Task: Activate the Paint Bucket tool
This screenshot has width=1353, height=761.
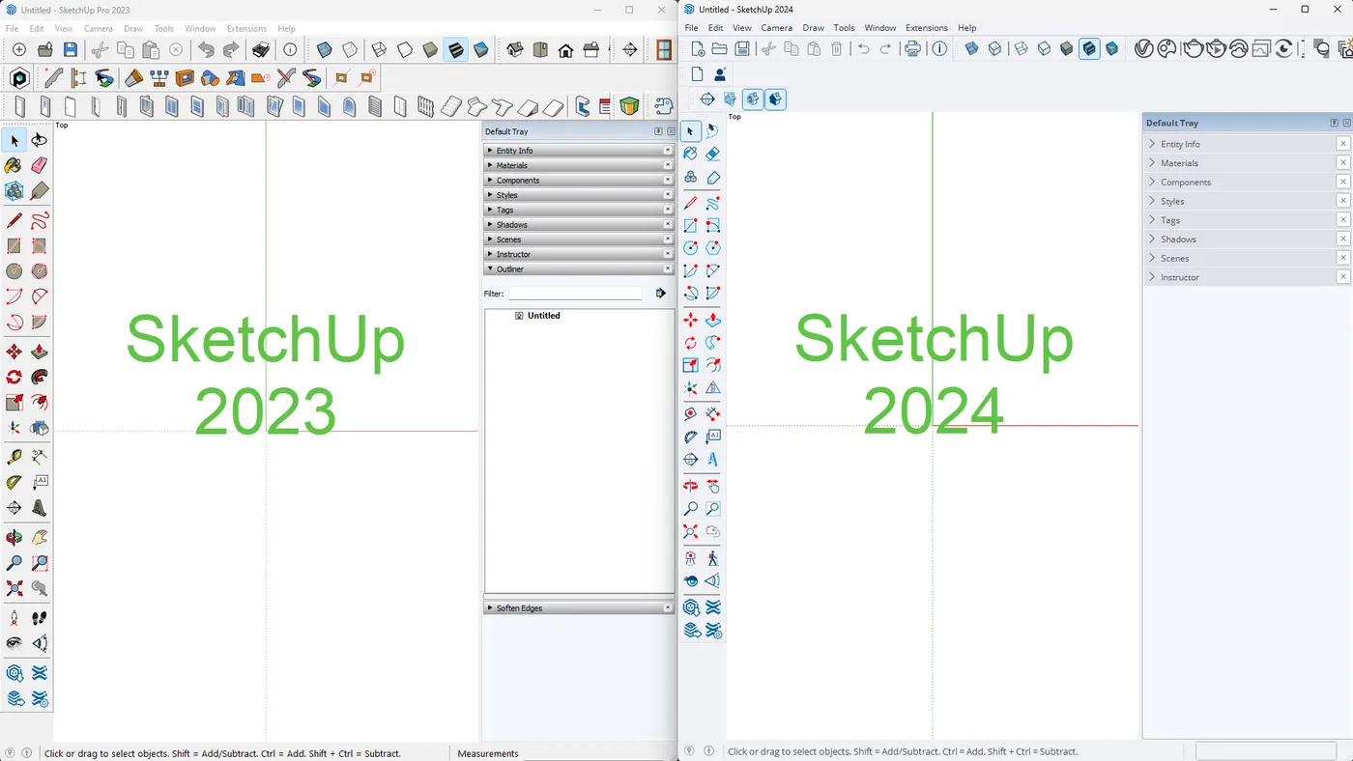Action: click(x=14, y=165)
